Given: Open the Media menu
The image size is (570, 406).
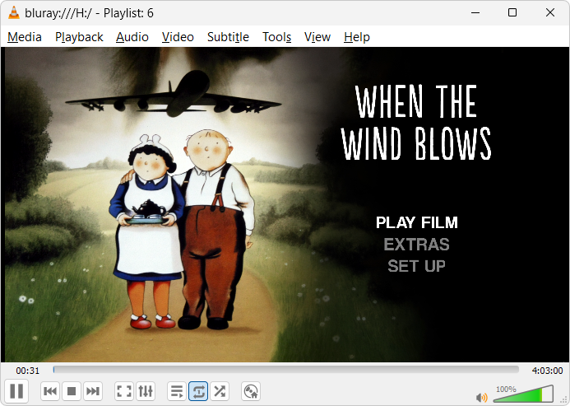Looking at the screenshot, I should click(25, 37).
